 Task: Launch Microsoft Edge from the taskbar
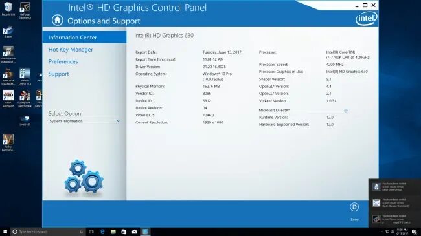(x=102, y=231)
